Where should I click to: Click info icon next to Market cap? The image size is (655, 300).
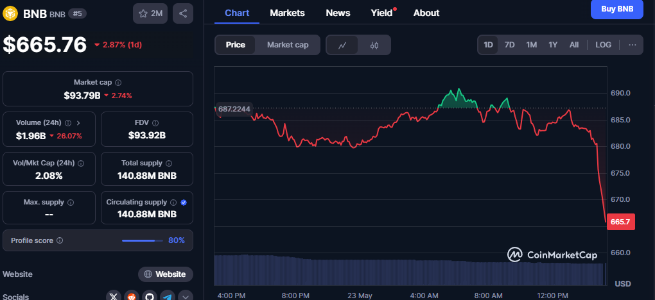pos(118,83)
